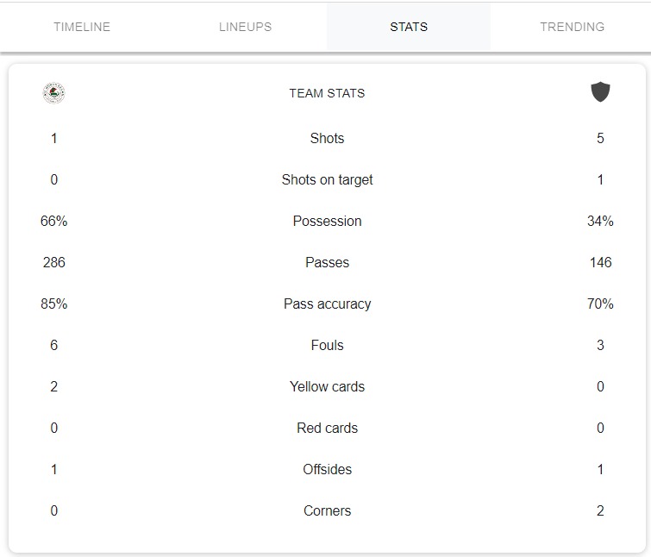Click the Pass accuracy label

[x=327, y=304]
